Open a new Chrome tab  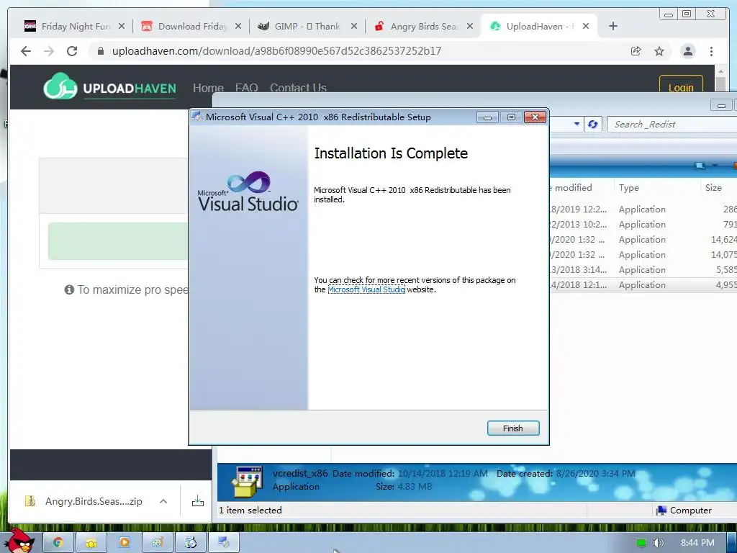(x=613, y=27)
